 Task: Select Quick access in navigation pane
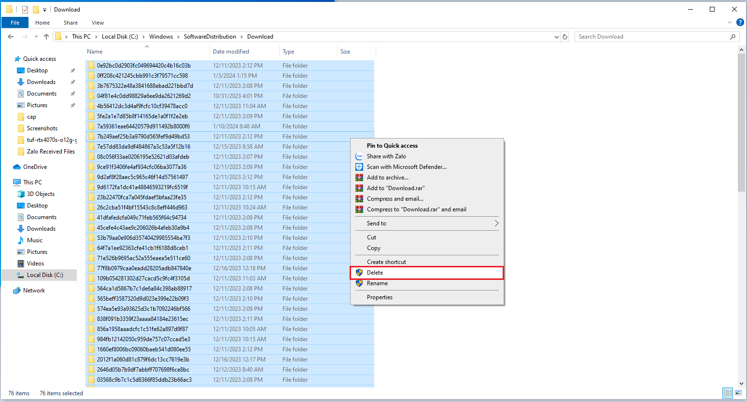coord(39,59)
